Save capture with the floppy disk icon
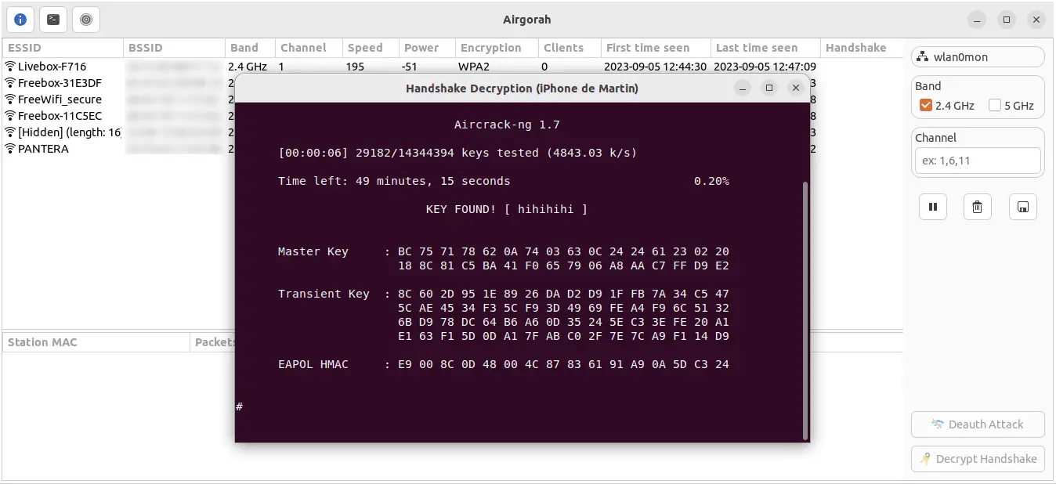Screen dimensions: 1056x484 coord(1022,207)
